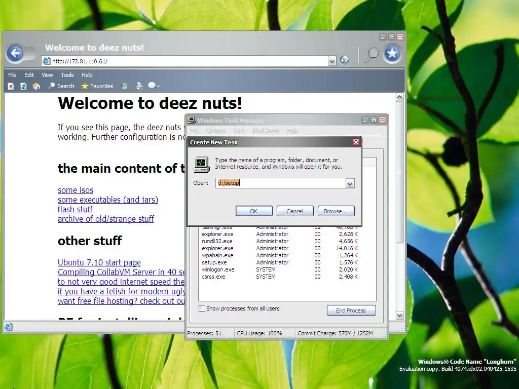Go to Home via house icon
This screenshot has height=389, width=519.
click(36, 86)
